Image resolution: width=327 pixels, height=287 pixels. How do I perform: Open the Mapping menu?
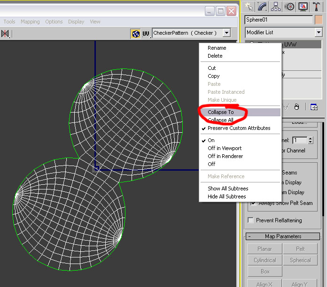pyautogui.click(x=30, y=22)
